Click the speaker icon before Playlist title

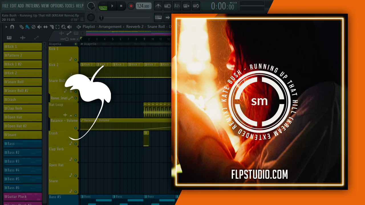(79, 27)
